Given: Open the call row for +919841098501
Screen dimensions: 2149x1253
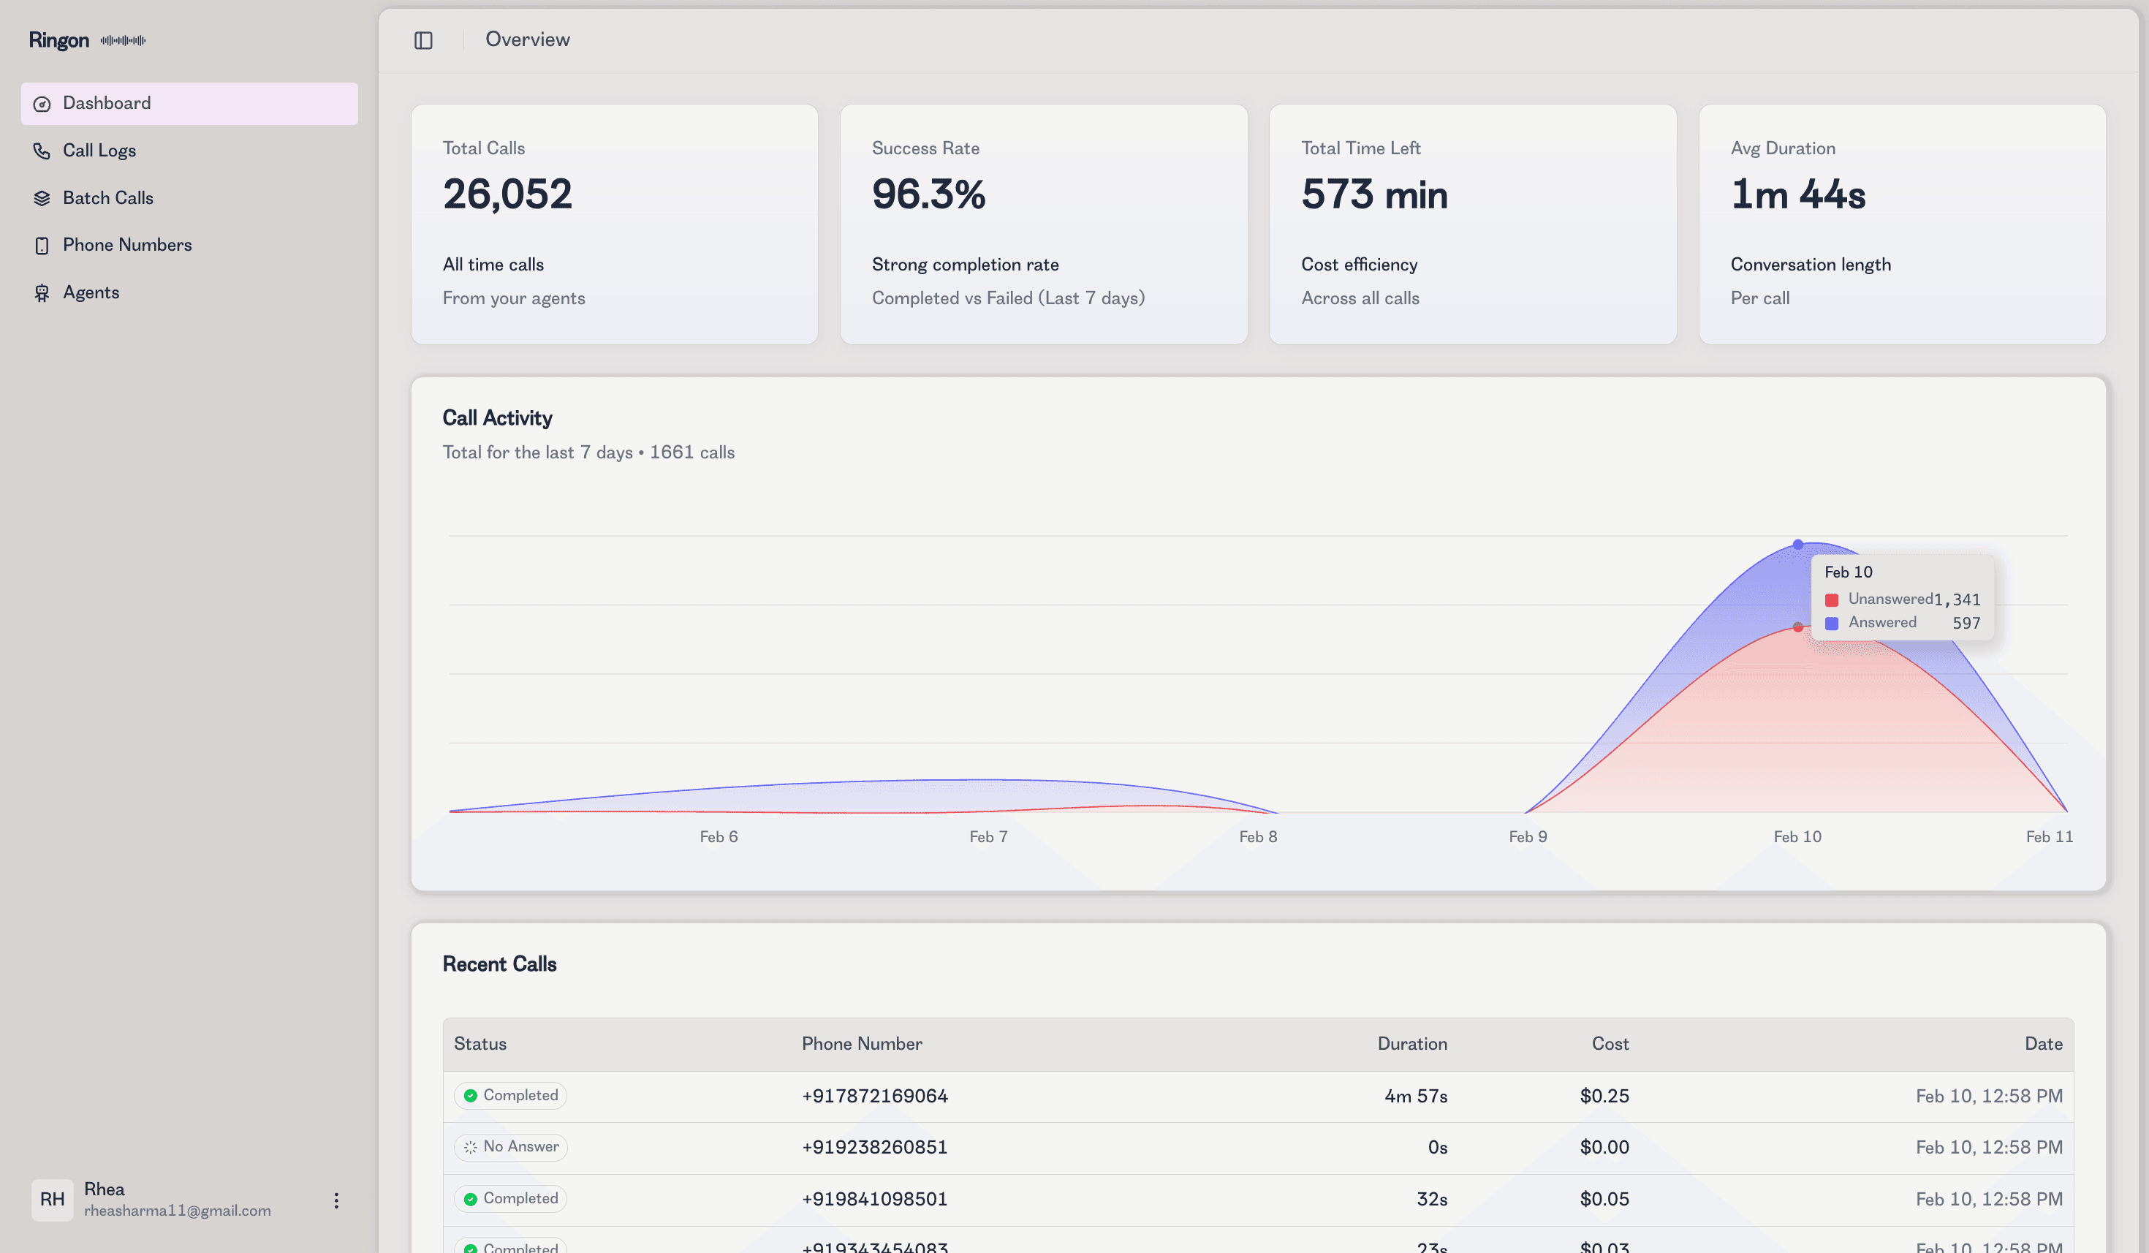Looking at the screenshot, I should tap(874, 1198).
